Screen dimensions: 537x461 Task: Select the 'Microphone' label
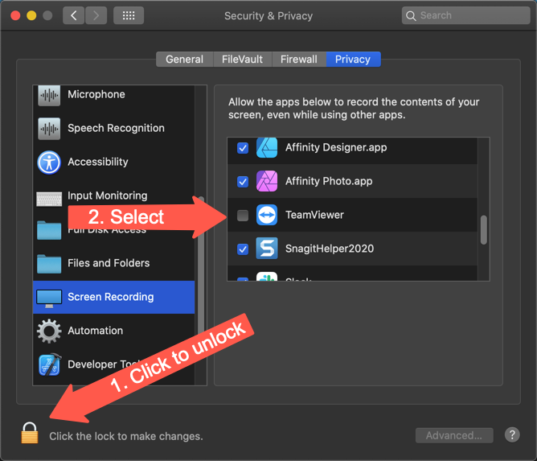pyautogui.click(x=96, y=94)
